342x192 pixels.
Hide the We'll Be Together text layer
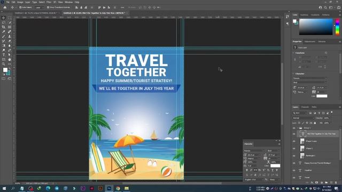point(294,134)
